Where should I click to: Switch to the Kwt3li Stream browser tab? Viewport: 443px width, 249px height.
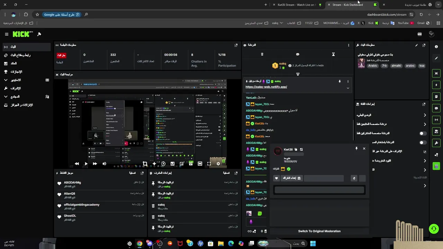(x=298, y=5)
